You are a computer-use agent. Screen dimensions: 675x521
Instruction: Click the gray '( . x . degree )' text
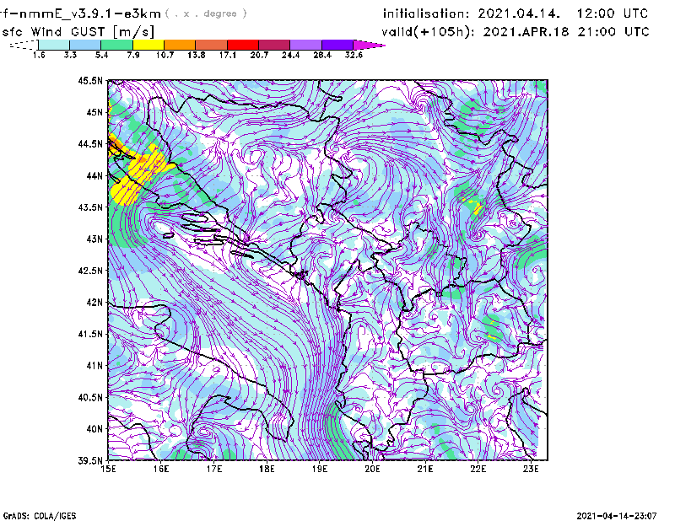206,13
